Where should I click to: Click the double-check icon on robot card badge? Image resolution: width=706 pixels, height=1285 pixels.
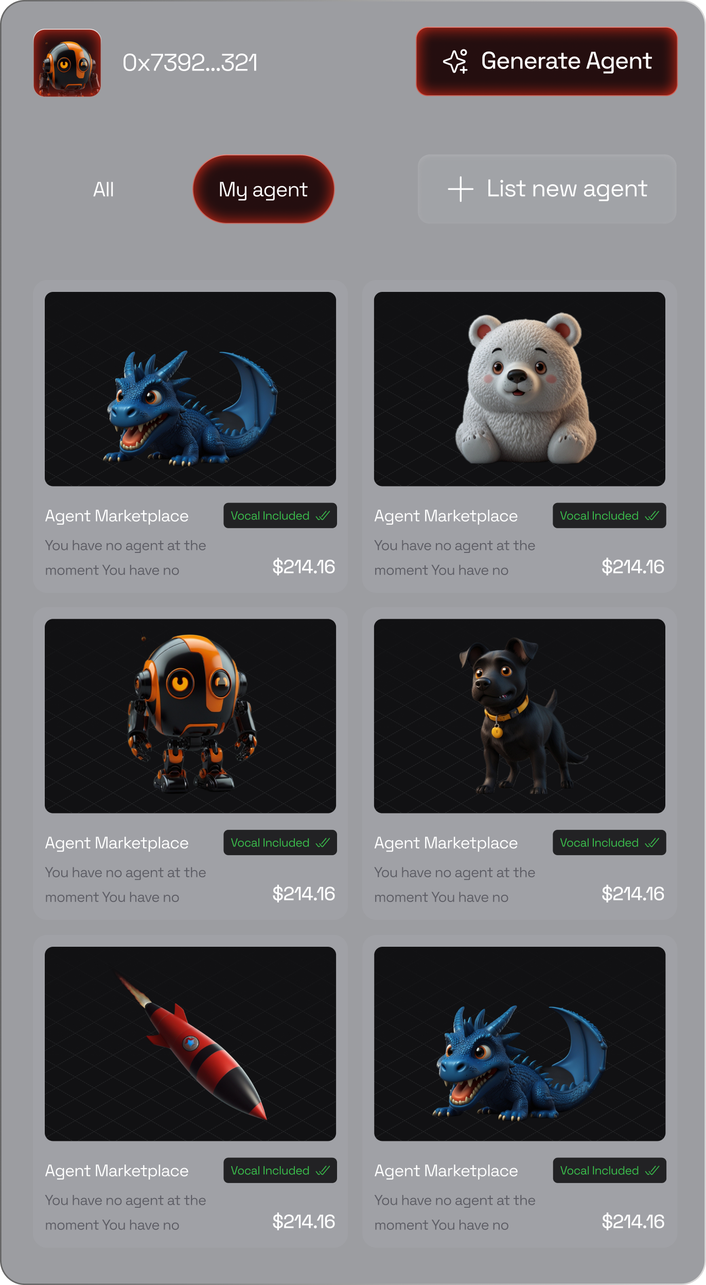[x=323, y=843]
